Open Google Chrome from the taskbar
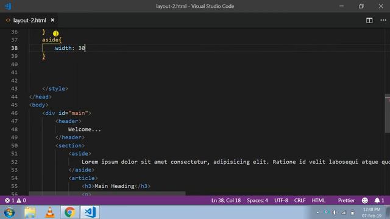This screenshot has width=390, height=219. (x=69, y=212)
